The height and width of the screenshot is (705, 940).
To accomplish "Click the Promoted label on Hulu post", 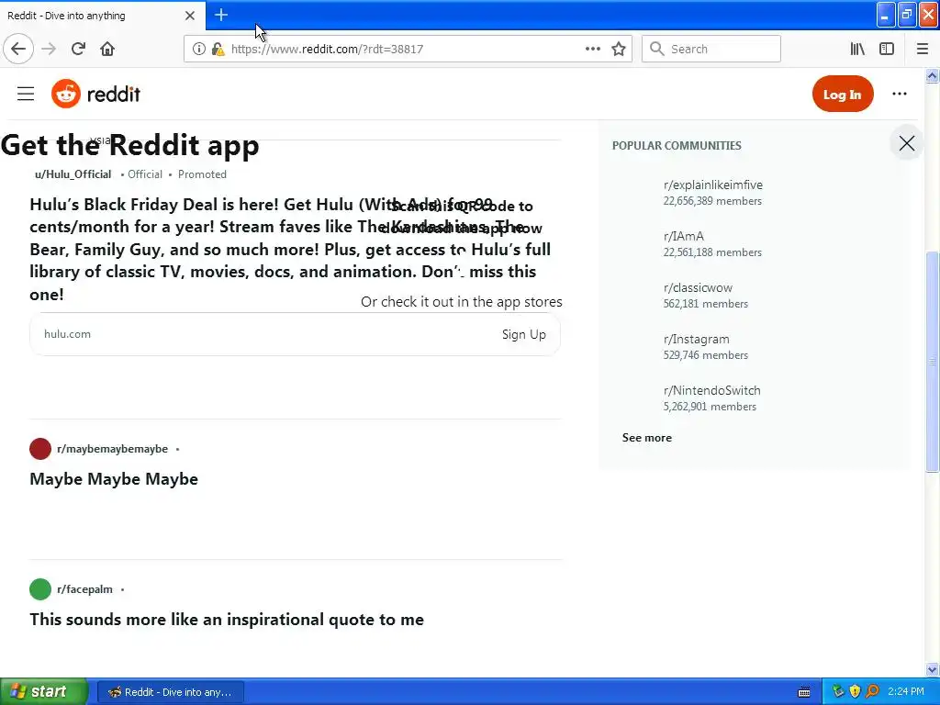I will pyautogui.click(x=202, y=174).
